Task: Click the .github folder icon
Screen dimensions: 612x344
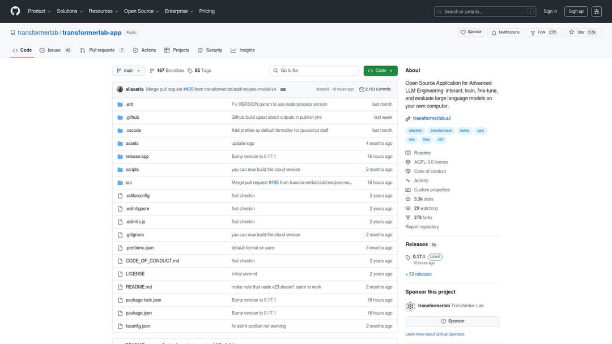Action: pos(120,117)
